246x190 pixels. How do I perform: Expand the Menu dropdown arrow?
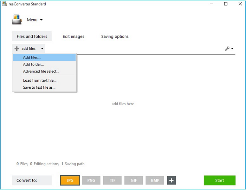[x=41, y=20]
